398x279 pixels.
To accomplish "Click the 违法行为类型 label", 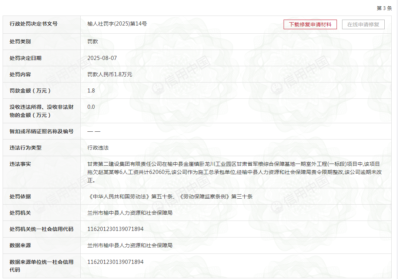I will (x=26, y=148).
